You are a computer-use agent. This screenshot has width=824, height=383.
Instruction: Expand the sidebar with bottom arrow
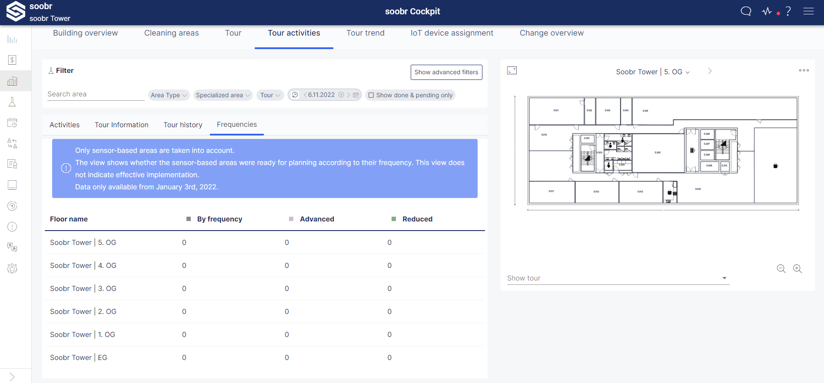(x=12, y=376)
